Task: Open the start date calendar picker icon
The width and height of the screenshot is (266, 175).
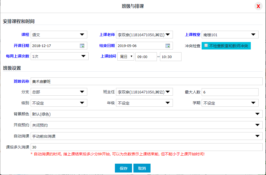Action: (x=82, y=46)
